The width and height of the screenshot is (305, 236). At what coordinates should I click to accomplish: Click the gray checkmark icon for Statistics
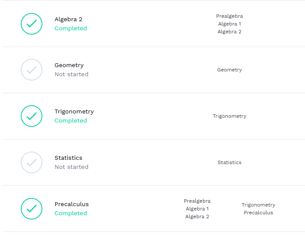point(32,162)
